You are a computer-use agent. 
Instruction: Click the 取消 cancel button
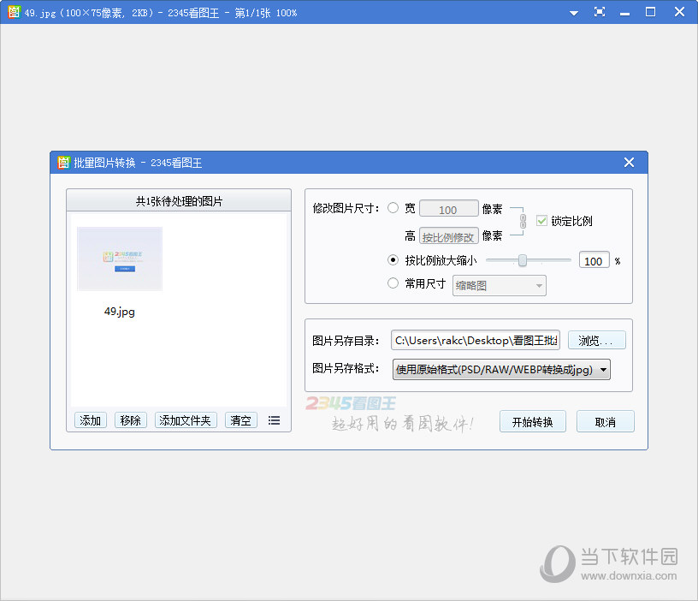coord(605,421)
